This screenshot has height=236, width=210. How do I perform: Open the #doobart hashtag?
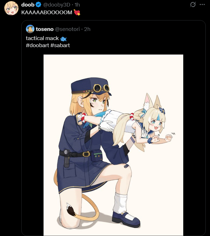(x=37, y=45)
